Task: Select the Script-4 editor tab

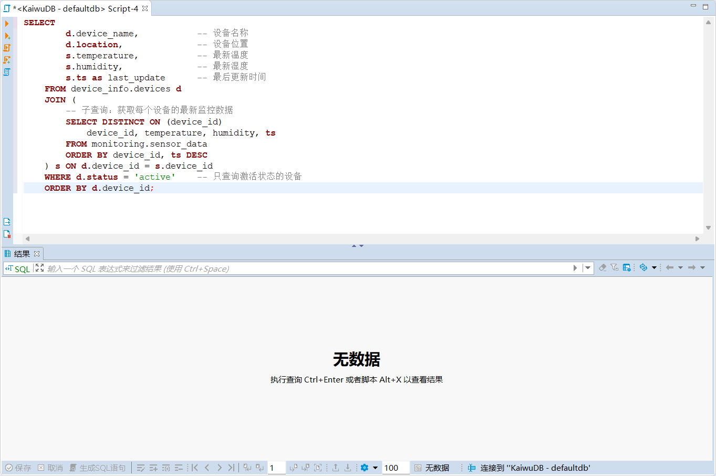Action: pyautogui.click(x=75, y=8)
